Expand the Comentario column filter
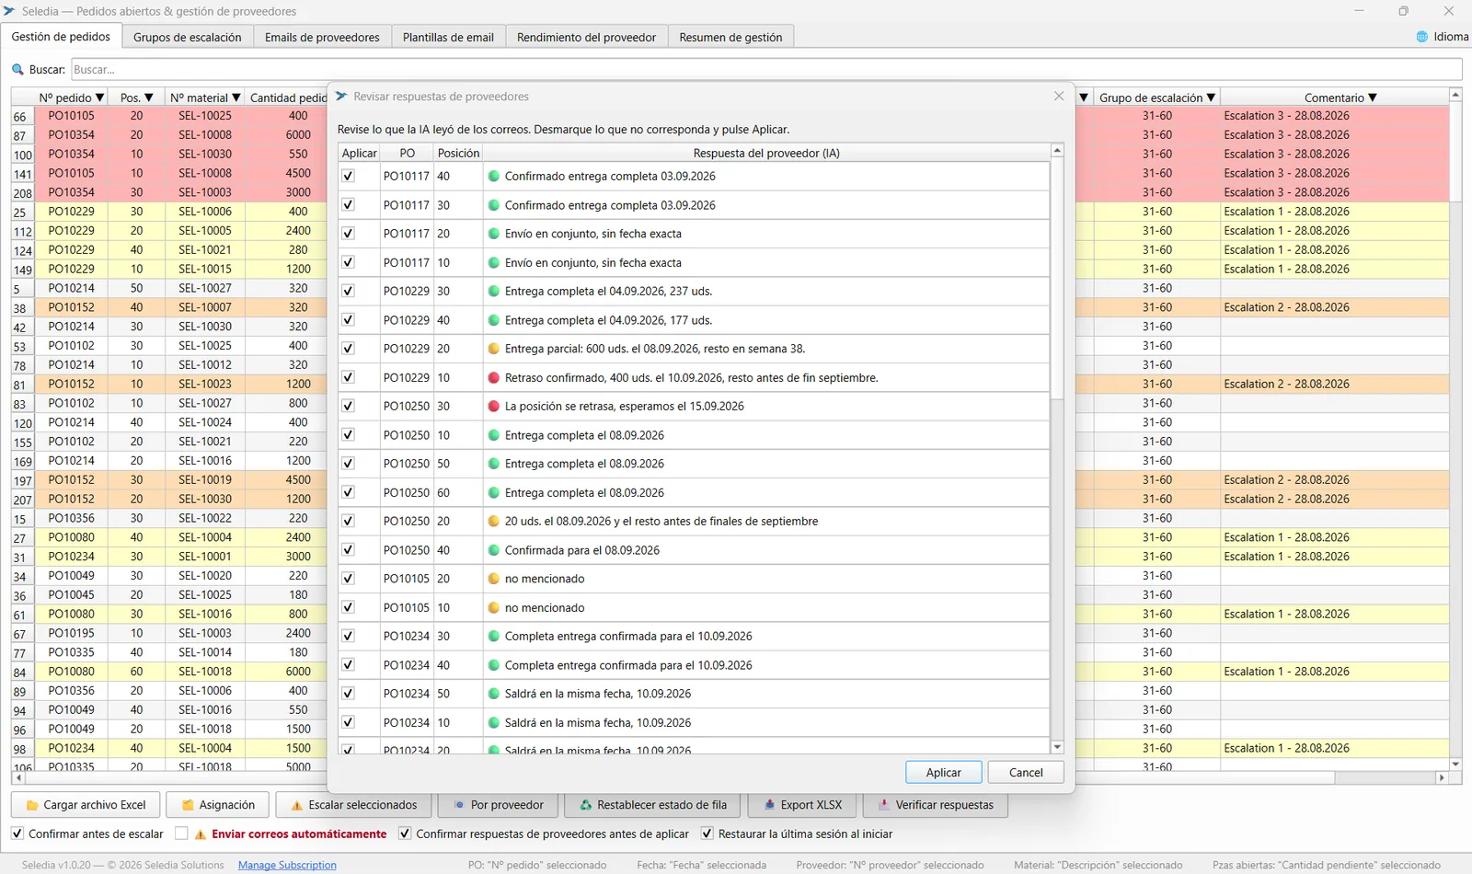The height and width of the screenshot is (874, 1472). tap(1373, 98)
